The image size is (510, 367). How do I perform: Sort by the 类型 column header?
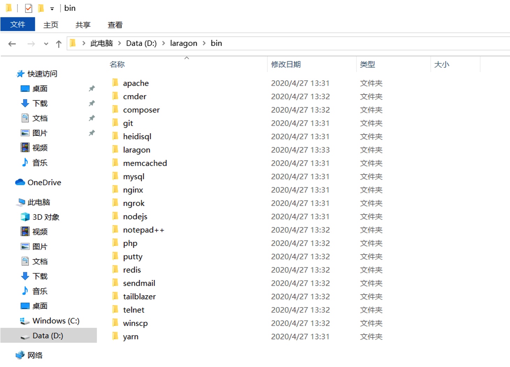pos(367,64)
